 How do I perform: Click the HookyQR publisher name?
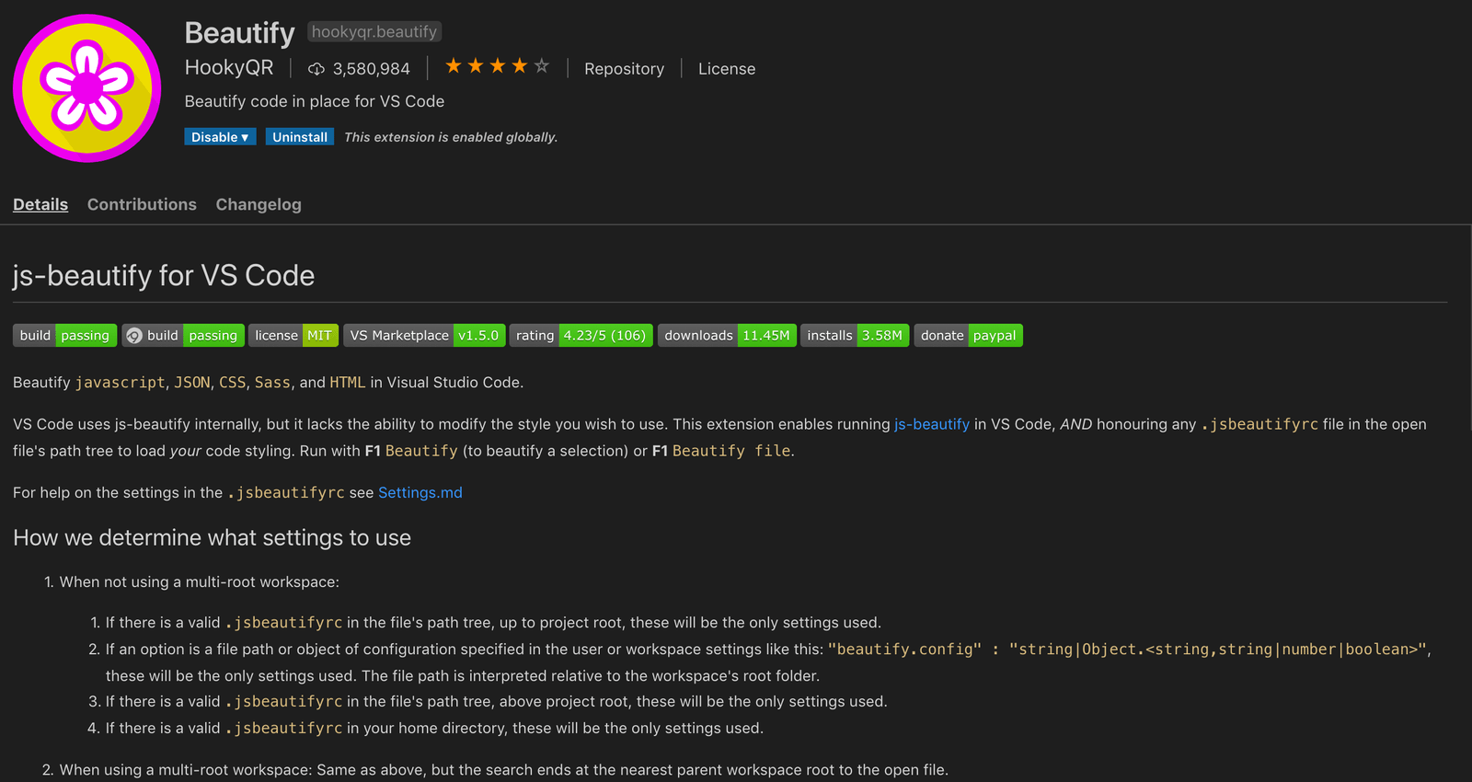229,68
